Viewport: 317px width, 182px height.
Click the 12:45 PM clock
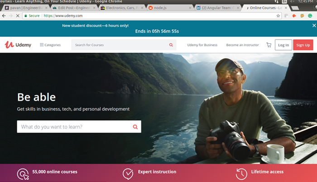click(306, 2)
